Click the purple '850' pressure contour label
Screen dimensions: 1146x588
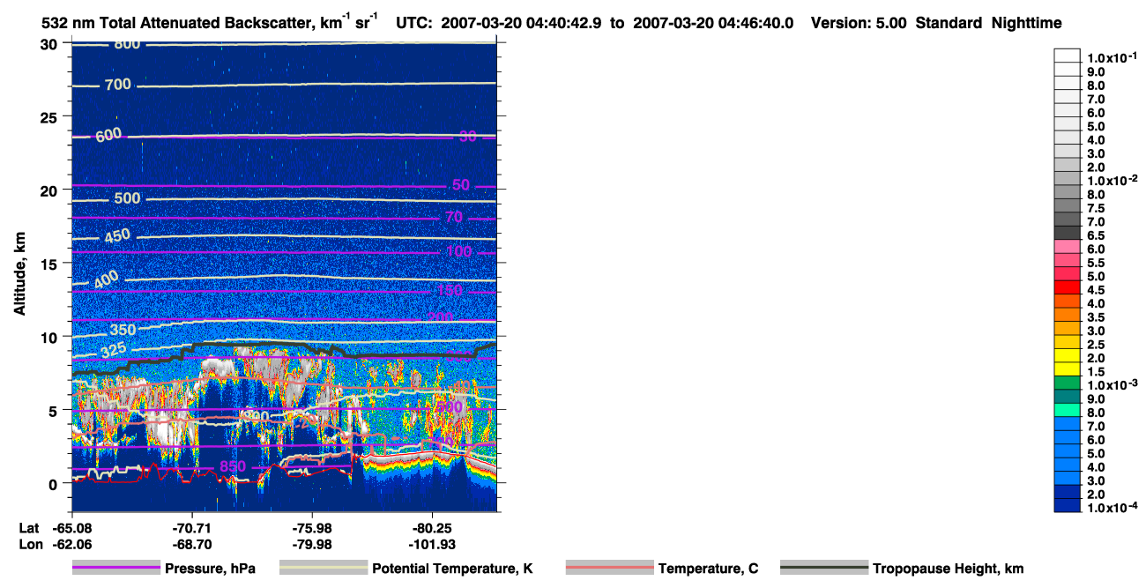233,466
